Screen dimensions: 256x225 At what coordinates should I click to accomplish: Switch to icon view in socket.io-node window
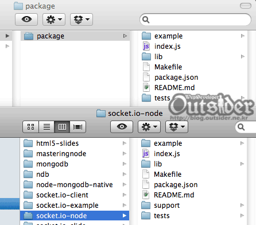click(30, 127)
